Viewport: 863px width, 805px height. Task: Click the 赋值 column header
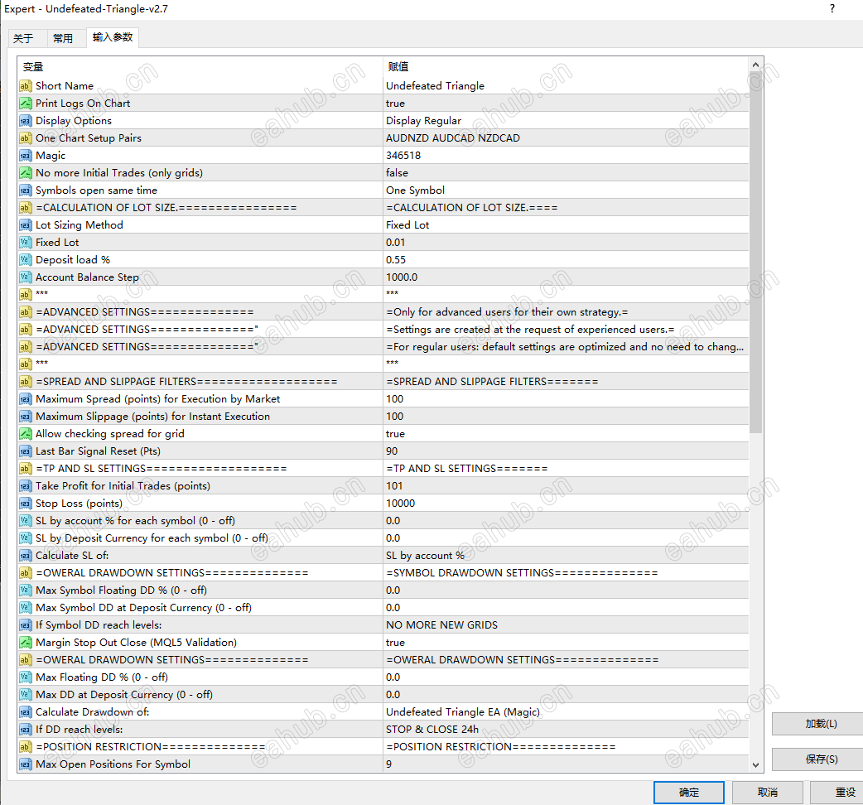pyautogui.click(x=566, y=66)
